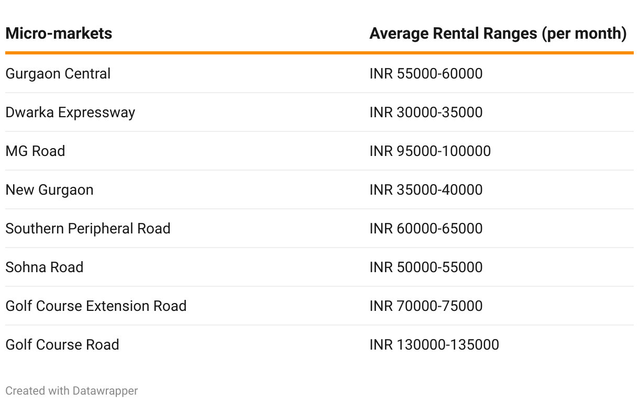This screenshot has height=403, width=639.
Task: Click the INR 50000-55000 rental value
Action: point(426,267)
